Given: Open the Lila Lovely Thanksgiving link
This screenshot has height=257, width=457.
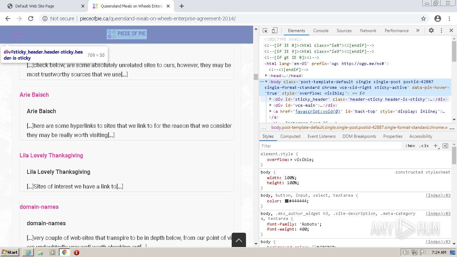Looking at the screenshot, I should tap(51, 155).
